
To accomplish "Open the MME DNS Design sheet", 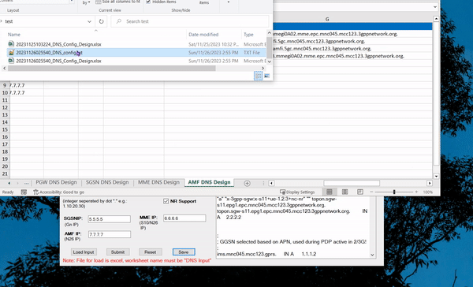I will pos(158,182).
